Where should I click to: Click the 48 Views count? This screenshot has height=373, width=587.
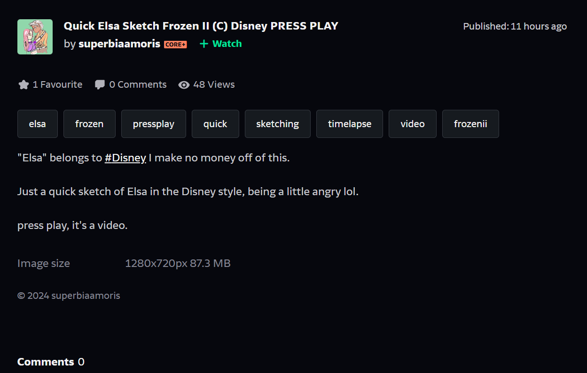tap(214, 84)
